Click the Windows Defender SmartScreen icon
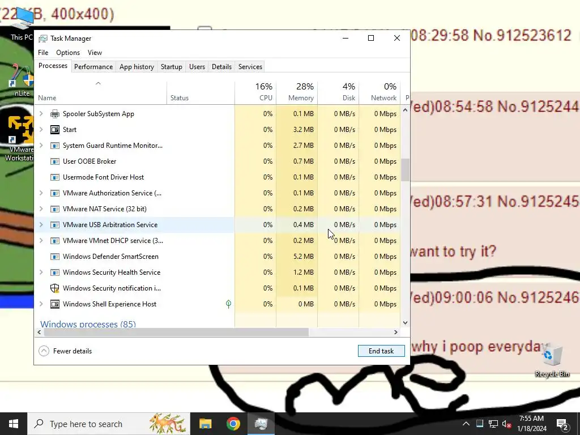The height and width of the screenshot is (435, 580). tap(55, 257)
